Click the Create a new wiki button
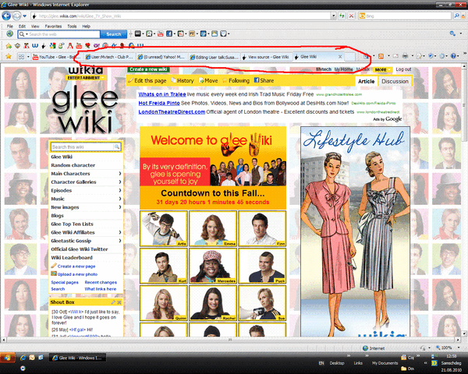 pos(149,69)
